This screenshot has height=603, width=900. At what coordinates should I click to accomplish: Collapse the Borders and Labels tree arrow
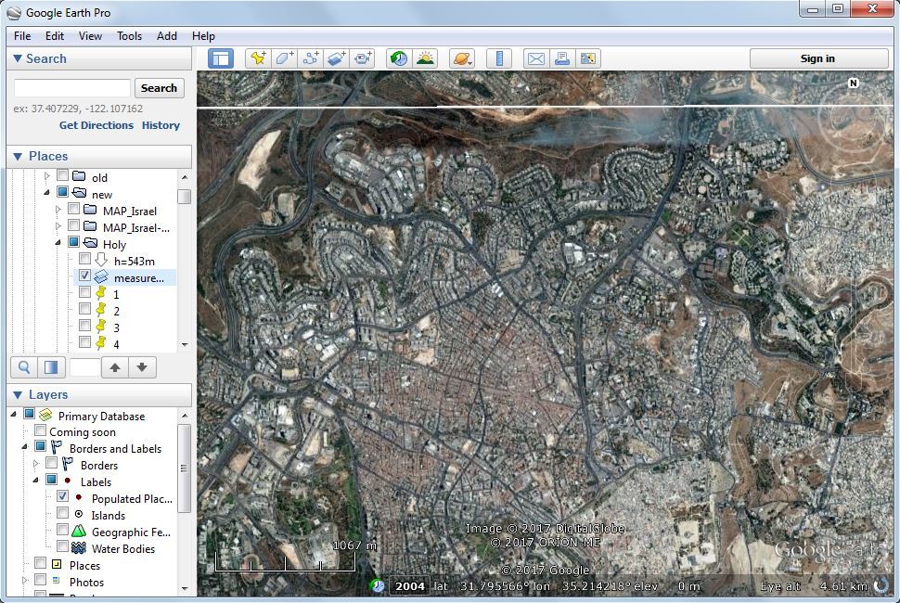tap(25, 447)
